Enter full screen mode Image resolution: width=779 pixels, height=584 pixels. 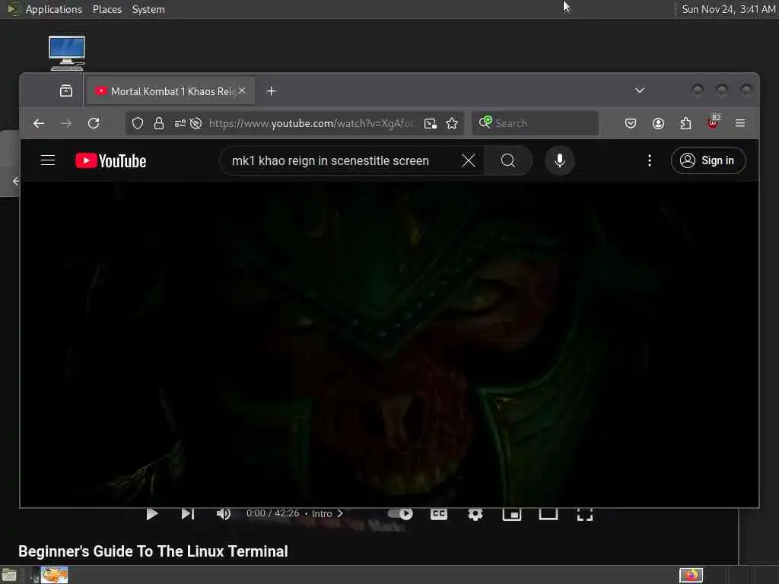point(585,514)
